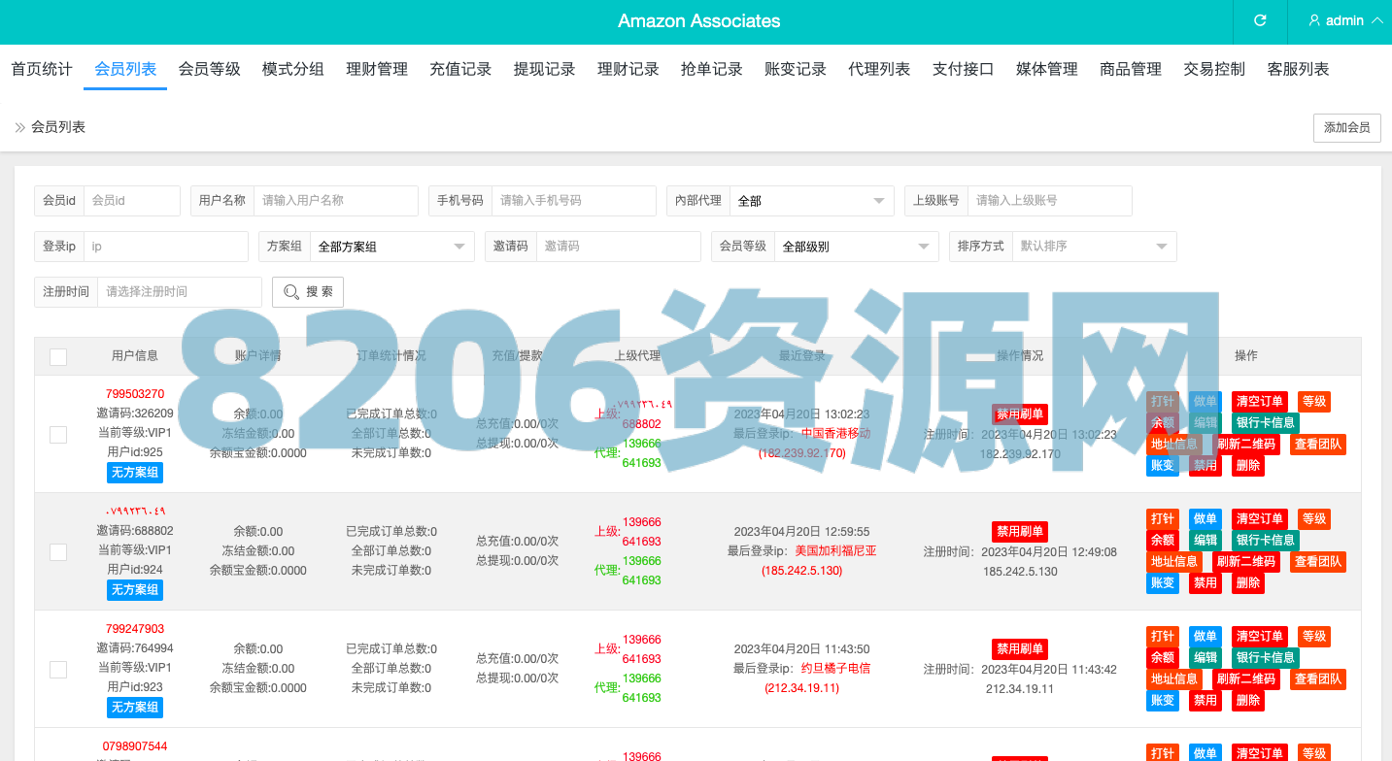Viewport: 1392px width, 761px height.
Task: Expand the admin menu caret
Action: click(1376, 20)
